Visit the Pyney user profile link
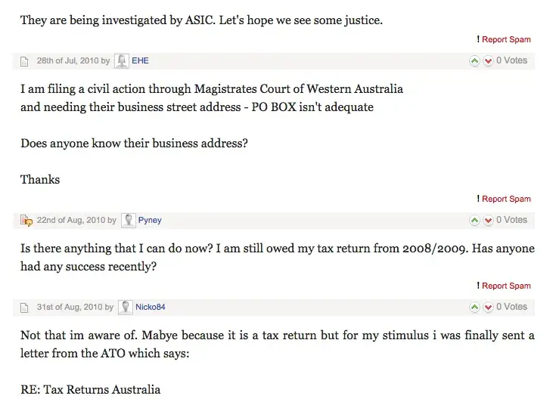This screenshot has height=405, width=553. coord(150,221)
